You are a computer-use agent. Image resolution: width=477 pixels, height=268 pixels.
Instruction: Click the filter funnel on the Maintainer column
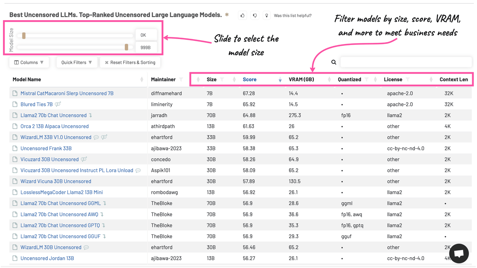click(x=181, y=80)
